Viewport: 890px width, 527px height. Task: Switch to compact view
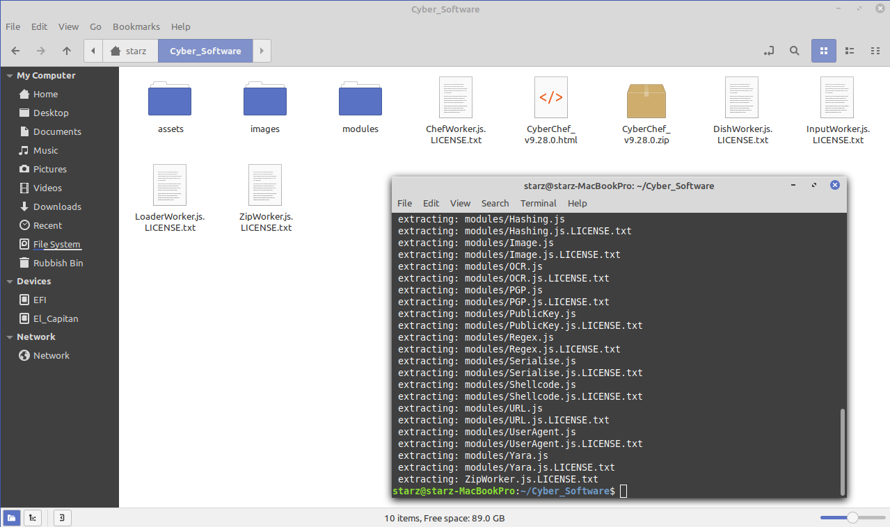pyautogui.click(x=875, y=51)
